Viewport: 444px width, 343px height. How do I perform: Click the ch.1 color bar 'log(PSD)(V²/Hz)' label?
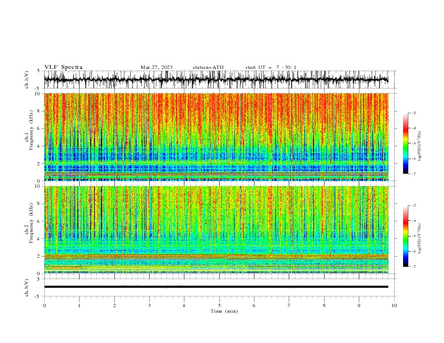420,146
